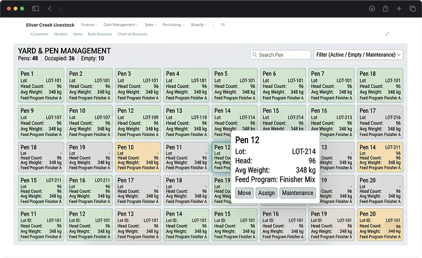Click the Maintenance button in popup

[x=297, y=193]
